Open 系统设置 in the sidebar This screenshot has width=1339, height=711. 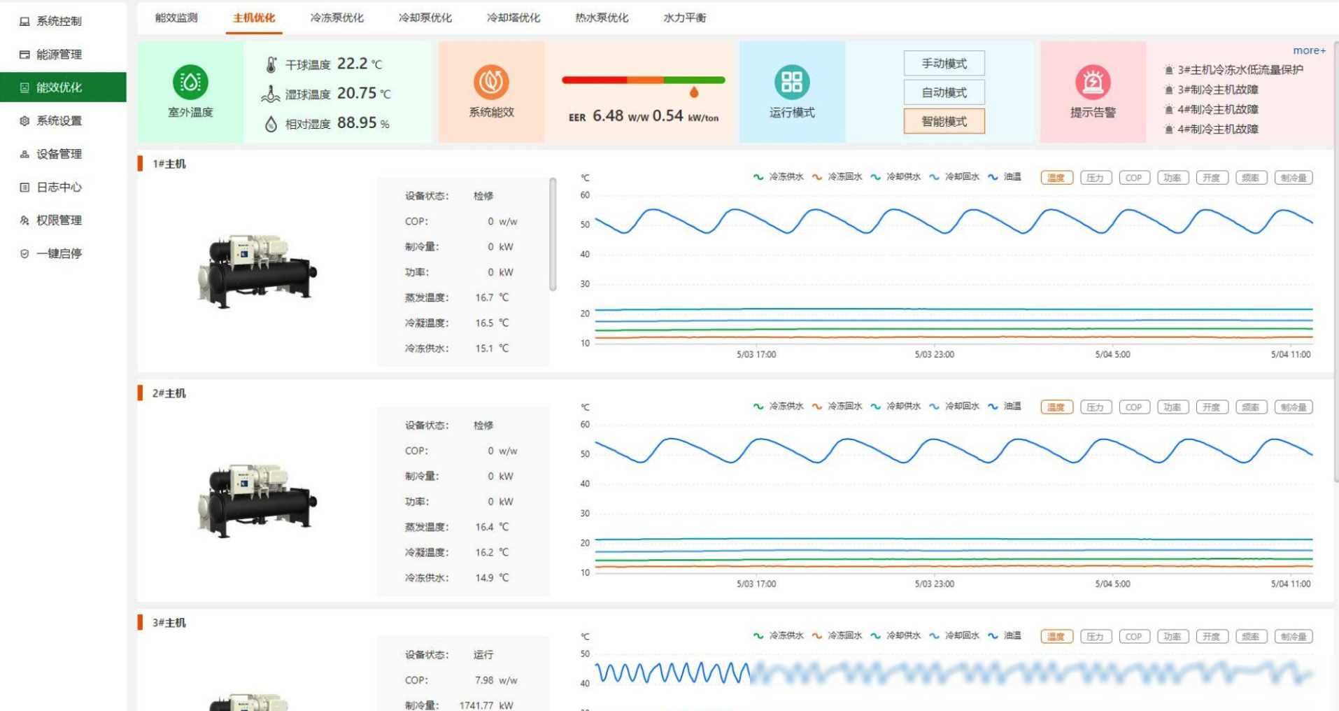pos(59,120)
